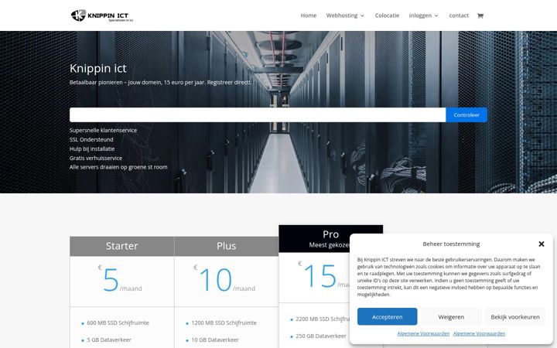Open the Webhosting menu
The width and height of the screenshot is (557, 348).
coord(345,15)
